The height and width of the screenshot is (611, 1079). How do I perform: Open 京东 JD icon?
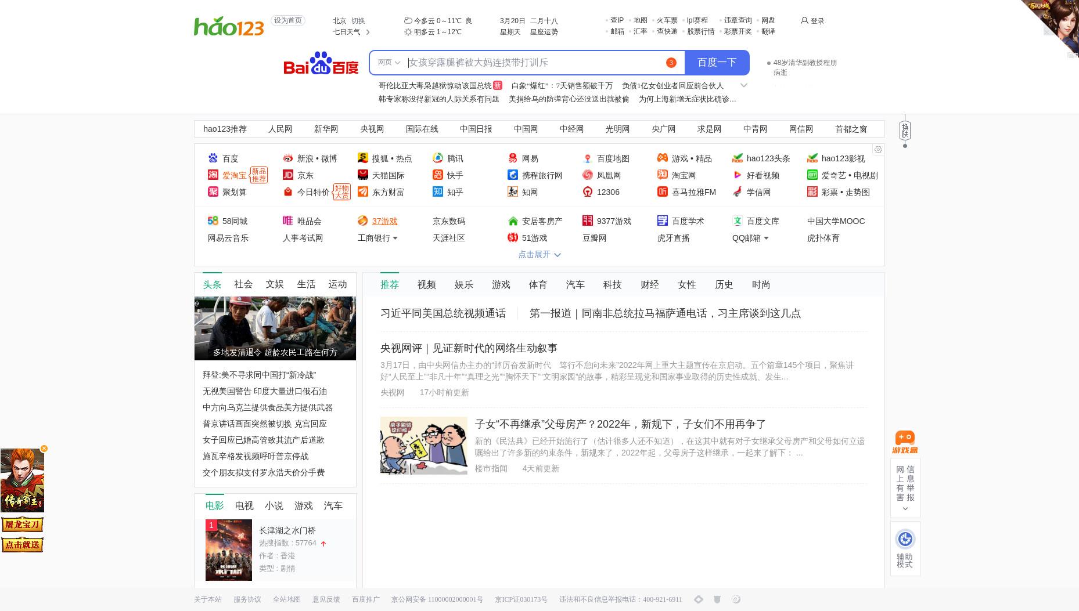[288, 175]
